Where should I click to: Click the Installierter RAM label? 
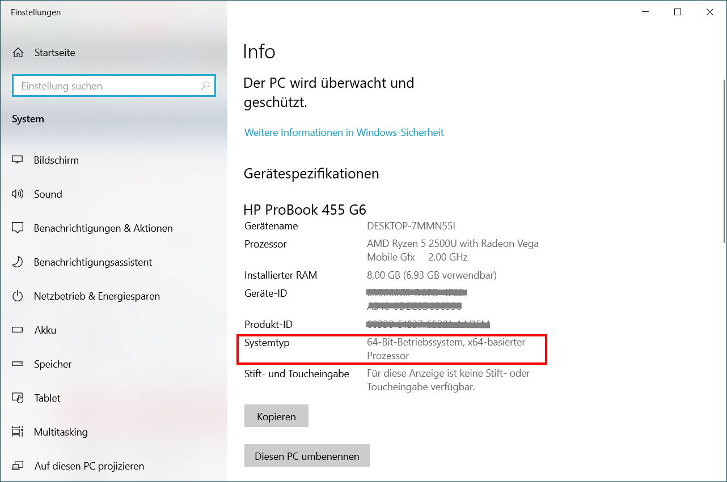coord(281,275)
